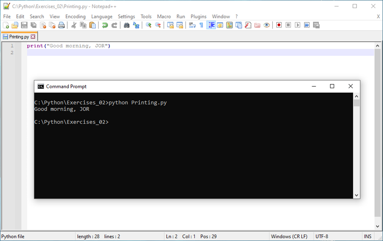Toggle the Show All Characters pilcrow icon

[201, 25]
